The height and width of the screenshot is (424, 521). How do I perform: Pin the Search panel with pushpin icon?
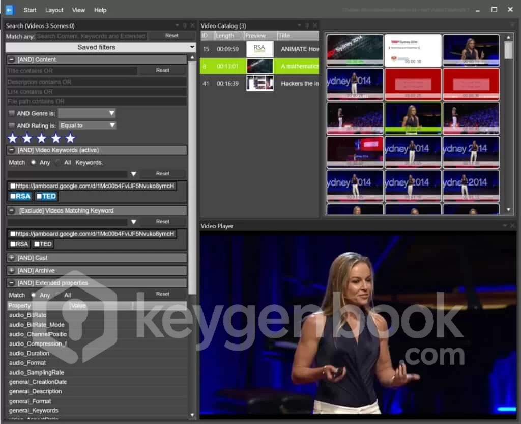[x=185, y=25]
